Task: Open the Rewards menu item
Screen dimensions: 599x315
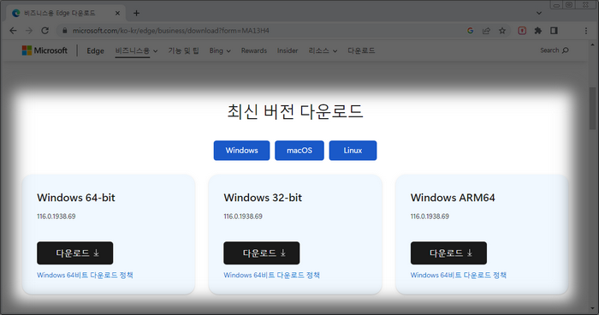Action: click(x=254, y=51)
